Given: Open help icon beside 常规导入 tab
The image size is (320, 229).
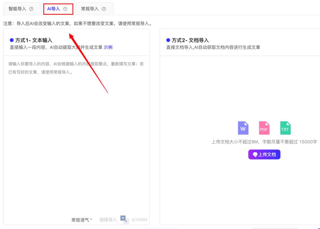Looking at the screenshot, I should tap(103, 9).
